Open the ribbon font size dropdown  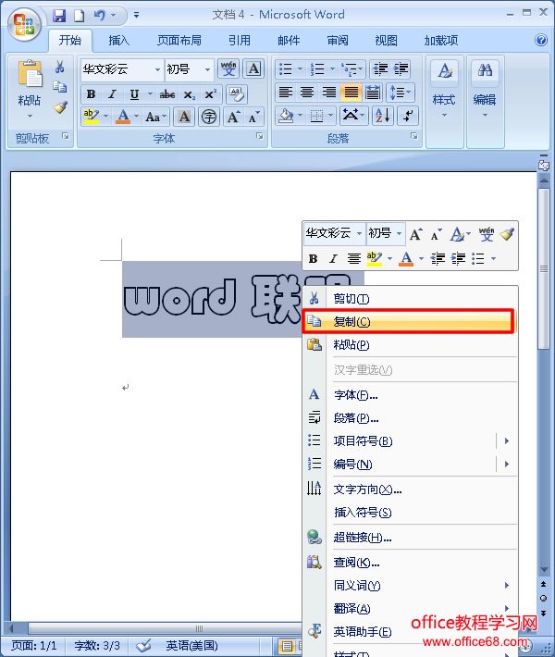(x=207, y=69)
